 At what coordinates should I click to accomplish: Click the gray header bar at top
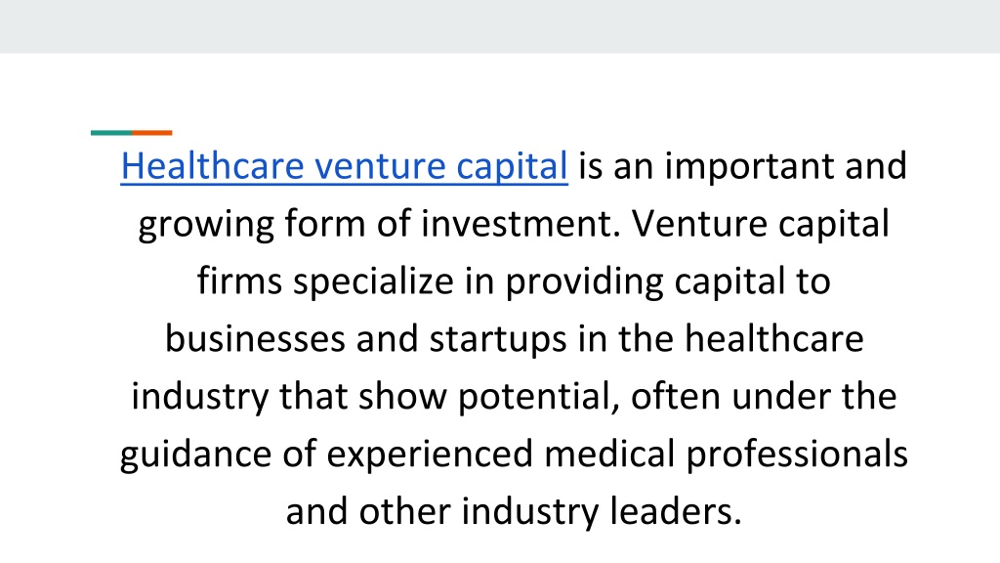(500, 26)
